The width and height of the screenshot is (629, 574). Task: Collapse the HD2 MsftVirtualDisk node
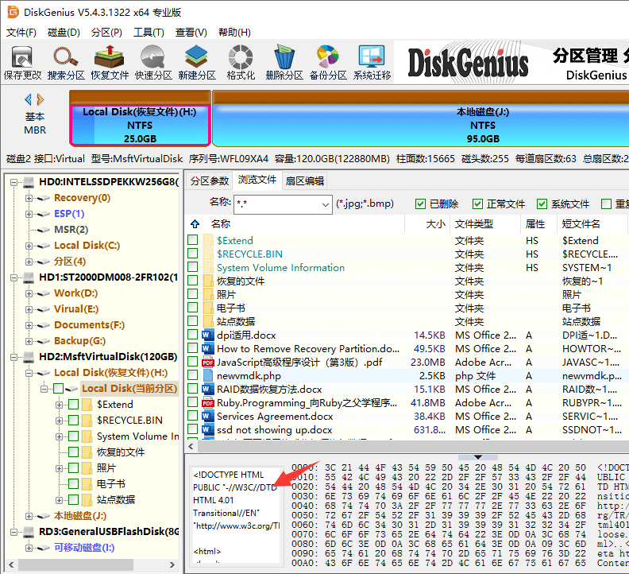click(14, 357)
